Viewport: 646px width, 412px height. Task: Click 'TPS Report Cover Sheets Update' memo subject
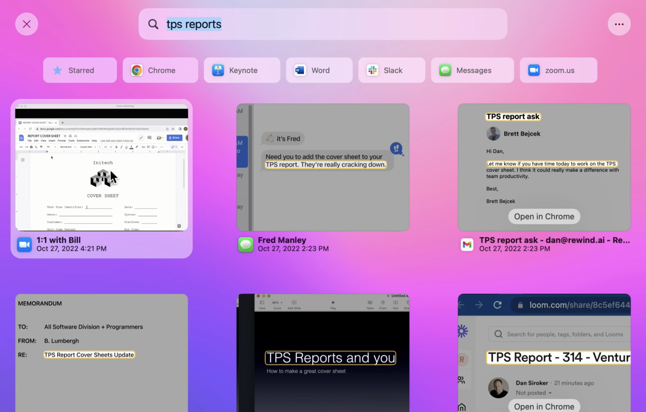coord(89,355)
